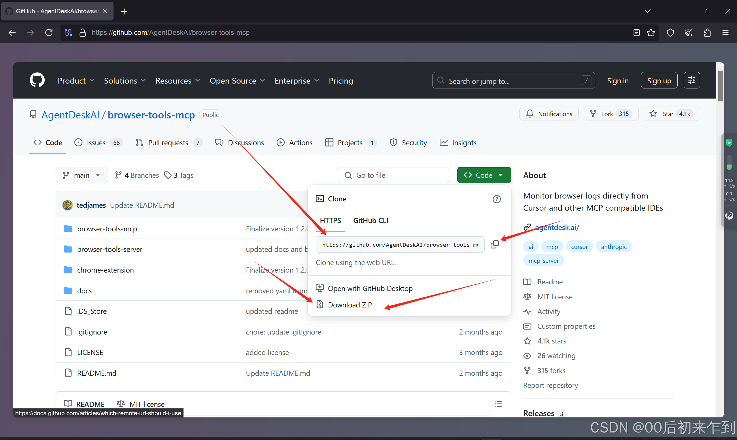Switch to the GitHub CLI tab
The width and height of the screenshot is (737, 440).
370,220
